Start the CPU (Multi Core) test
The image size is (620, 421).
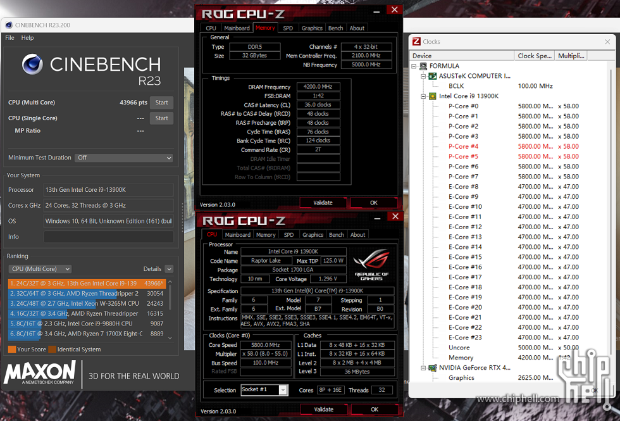pyautogui.click(x=161, y=103)
